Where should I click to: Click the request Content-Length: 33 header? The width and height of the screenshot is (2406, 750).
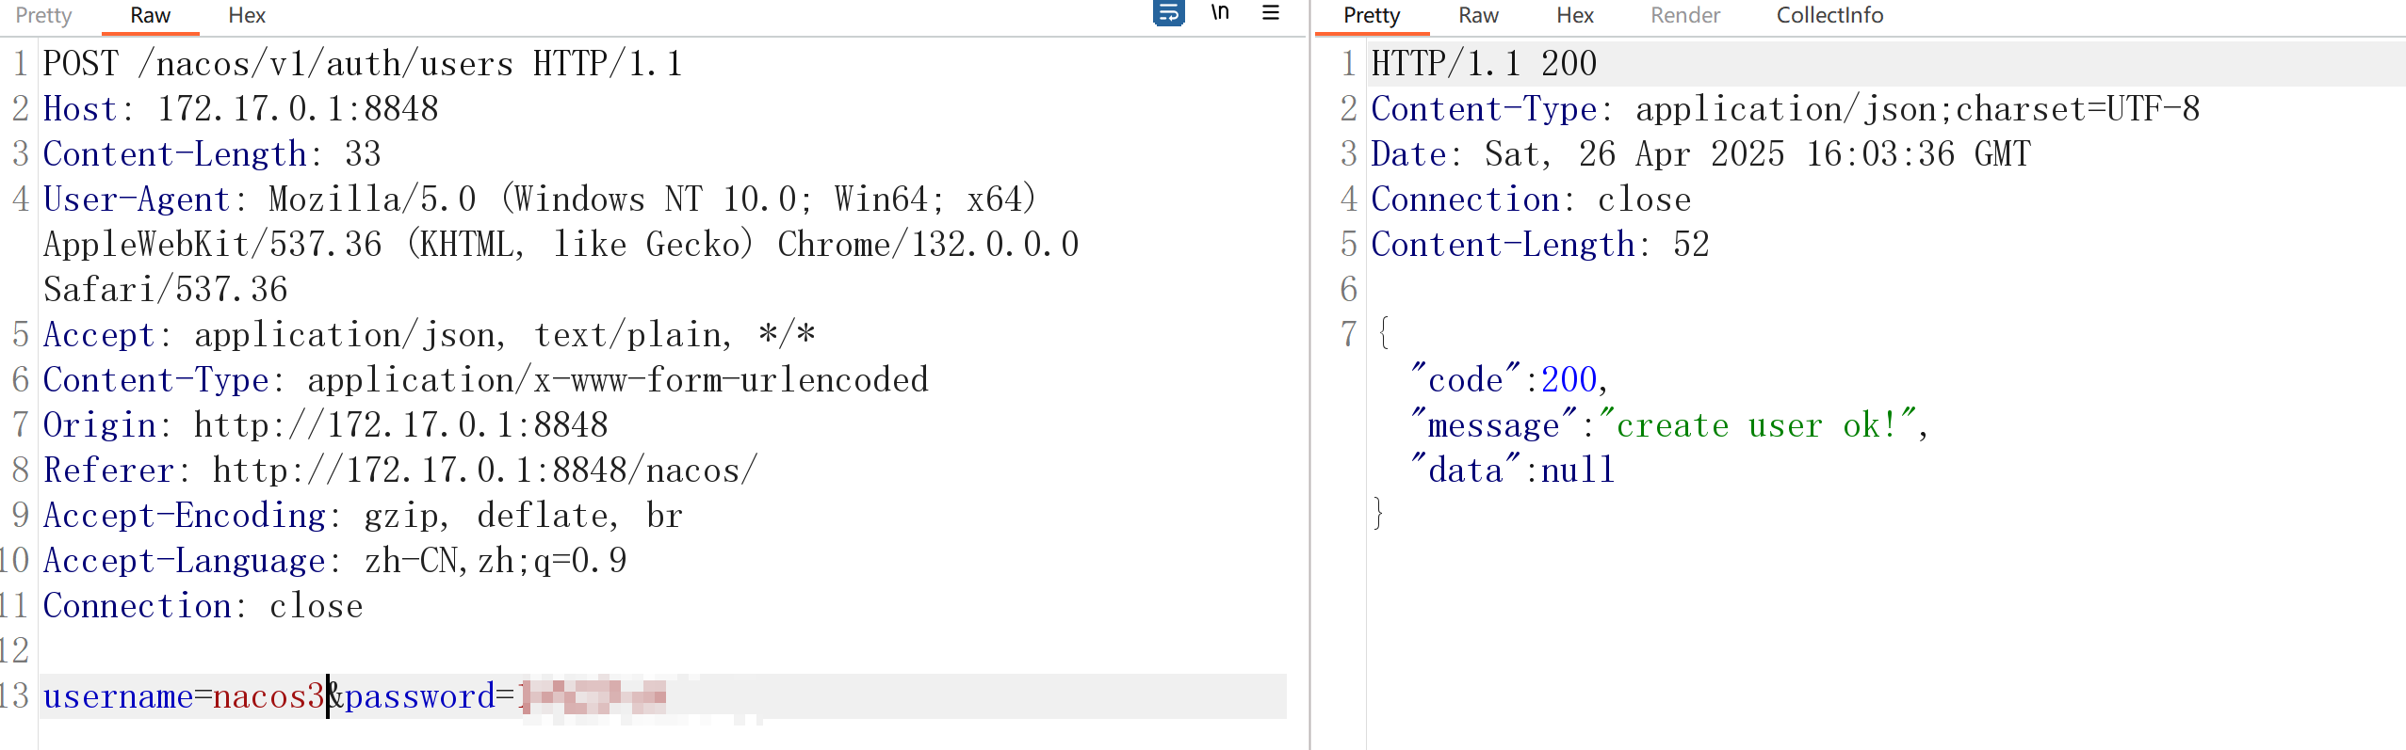point(212,154)
